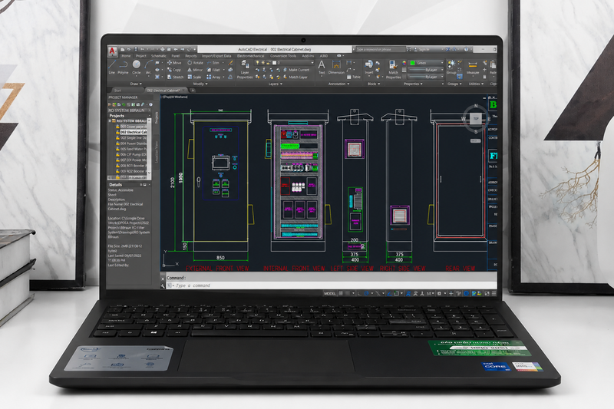
Task: Click the Text annotation tool
Action: (322, 67)
